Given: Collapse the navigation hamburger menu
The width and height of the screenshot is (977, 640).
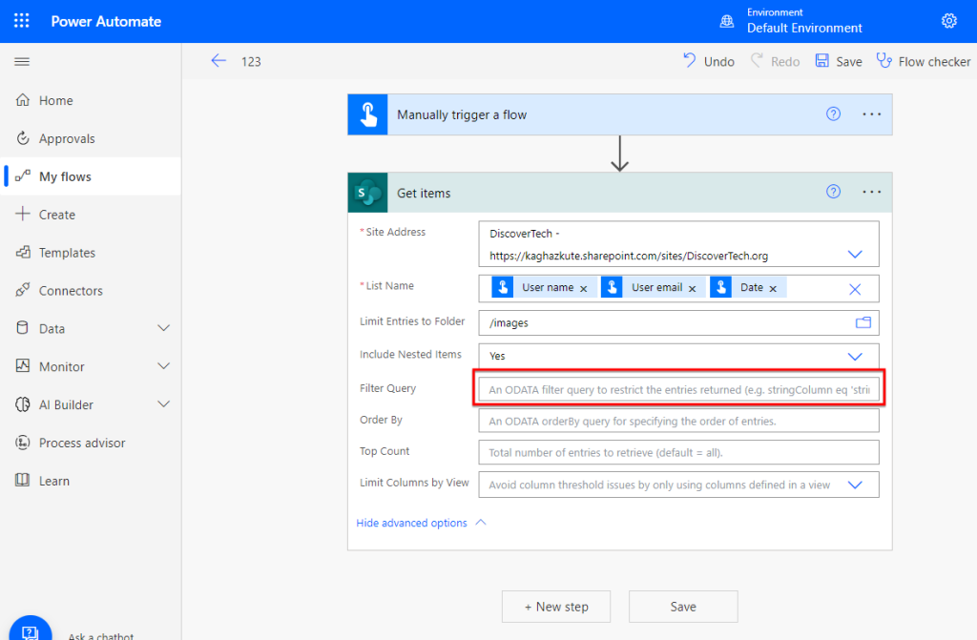Looking at the screenshot, I should point(22,61).
